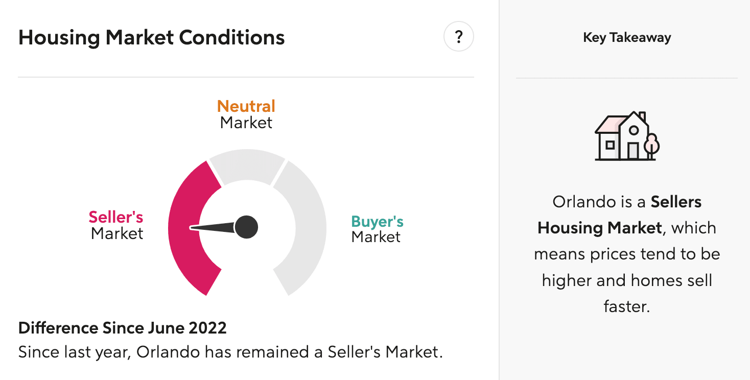Click the Housing Market Conditions heading
Screen dimensions: 750x380
click(152, 38)
